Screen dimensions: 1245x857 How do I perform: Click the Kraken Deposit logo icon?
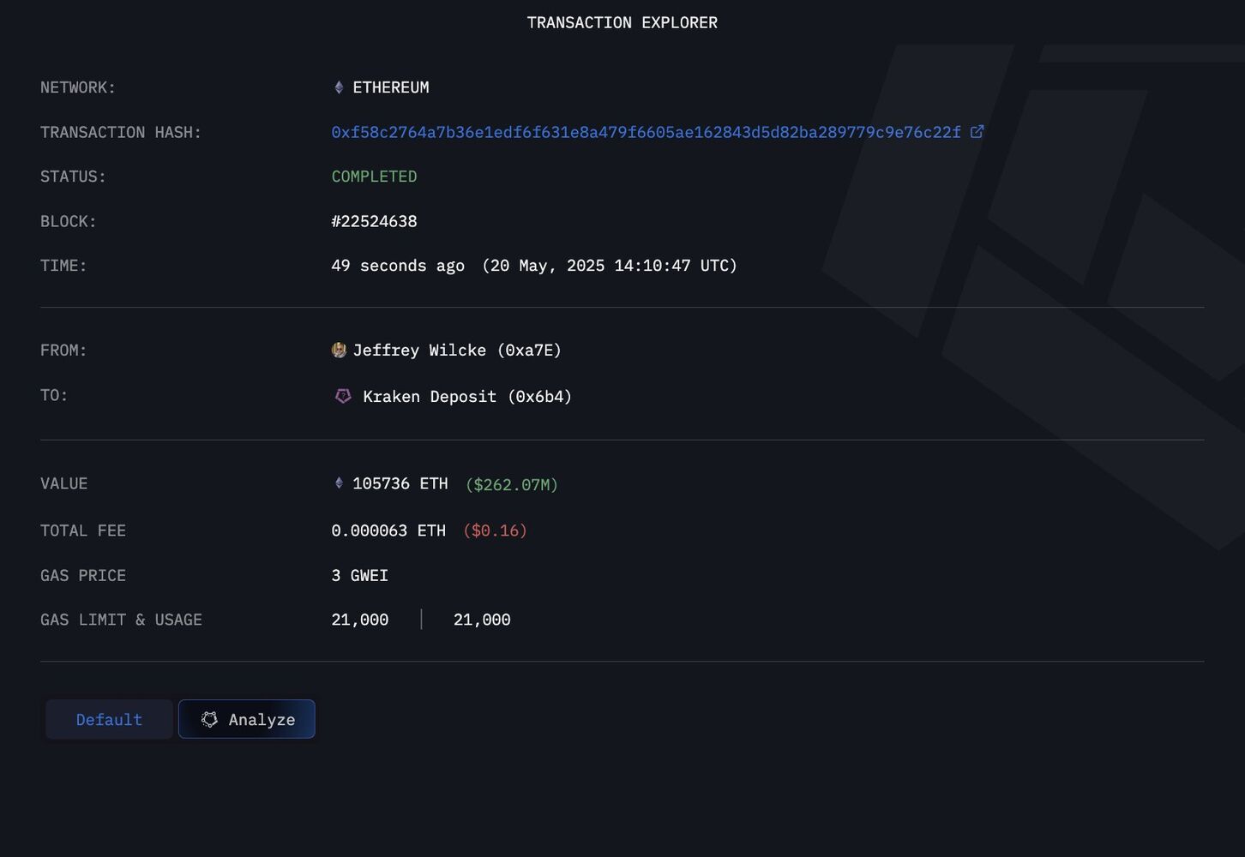click(343, 396)
